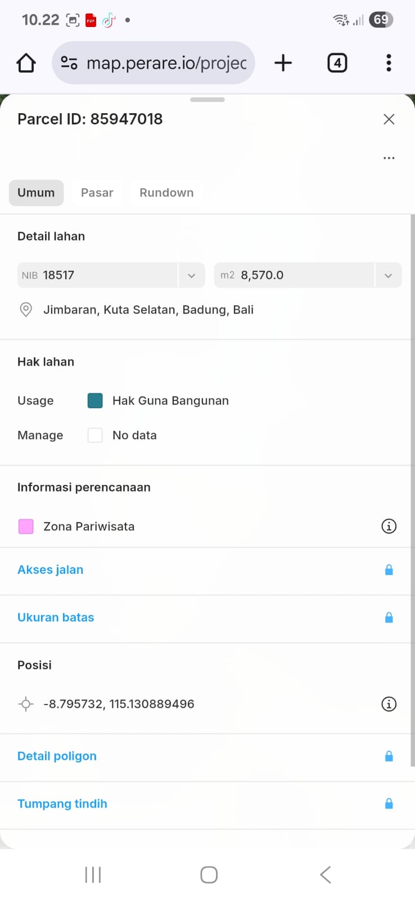Image resolution: width=415 pixels, height=901 pixels.
Task: Expand the m2 area unit dropdown
Action: click(x=388, y=275)
